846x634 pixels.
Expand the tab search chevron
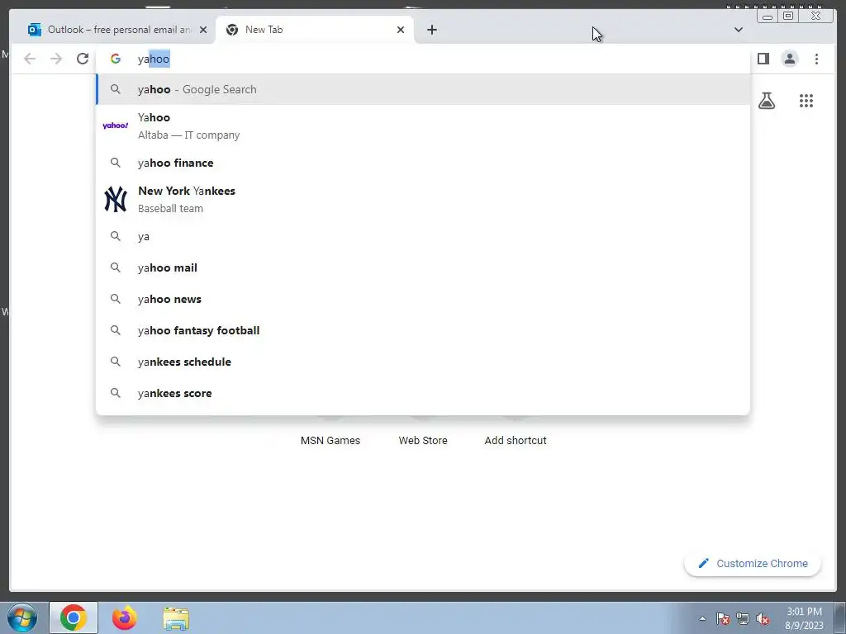coord(738,30)
